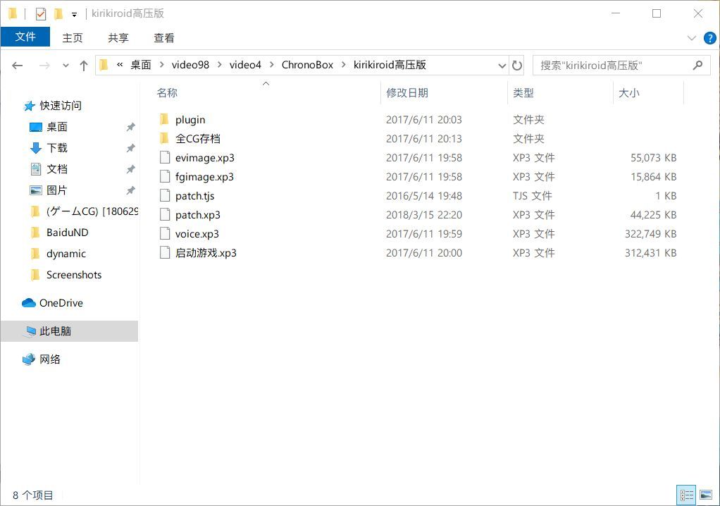Click the up one level arrow
720x506 pixels.
pos(84,66)
